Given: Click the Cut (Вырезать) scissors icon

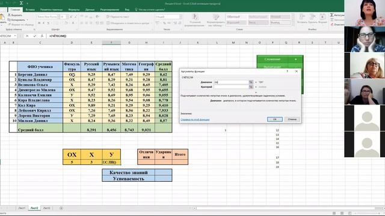Looking at the screenshot, I should [10, 15].
